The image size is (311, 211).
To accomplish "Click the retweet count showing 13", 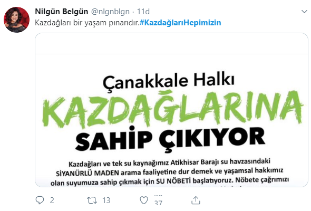I will tap(106, 200).
